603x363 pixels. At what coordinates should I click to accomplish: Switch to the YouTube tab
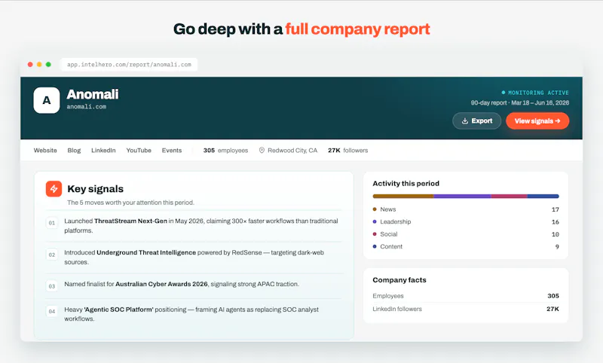pyautogui.click(x=139, y=150)
